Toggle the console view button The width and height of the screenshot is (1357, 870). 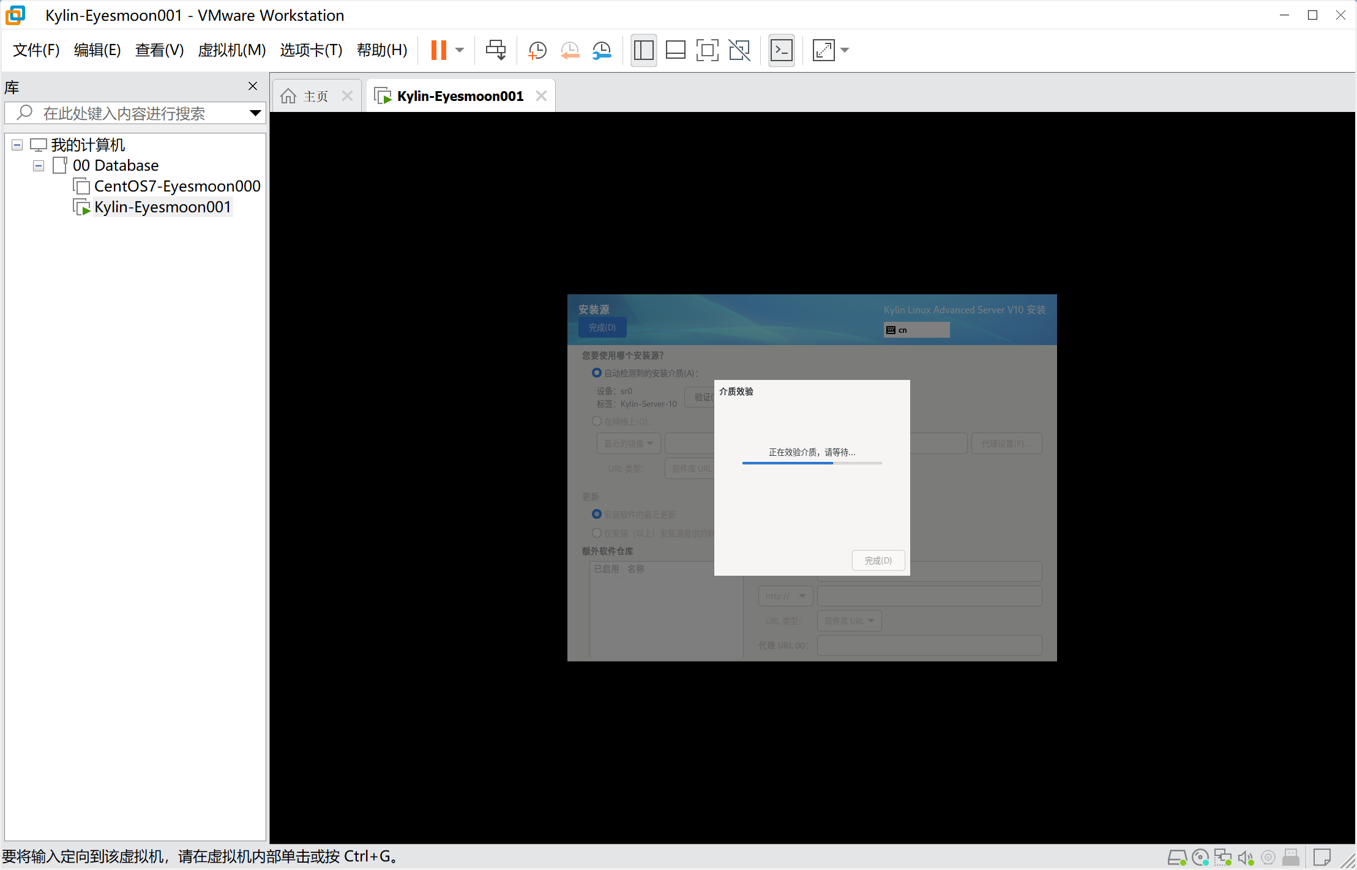click(782, 50)
